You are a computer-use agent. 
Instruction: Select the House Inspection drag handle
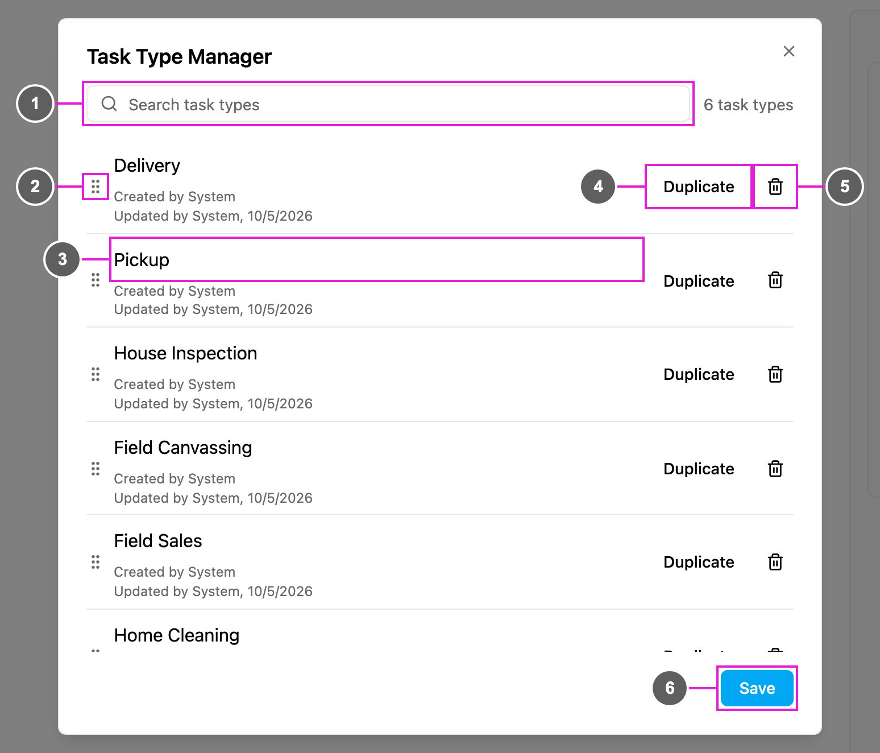coord(96,374)
